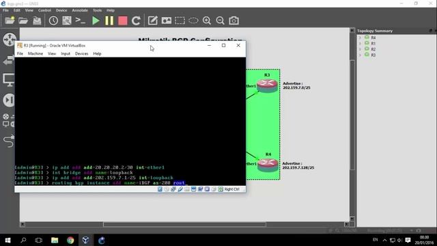
Task: Open VirtualBox File menu
Action: (x=20, y=53)
